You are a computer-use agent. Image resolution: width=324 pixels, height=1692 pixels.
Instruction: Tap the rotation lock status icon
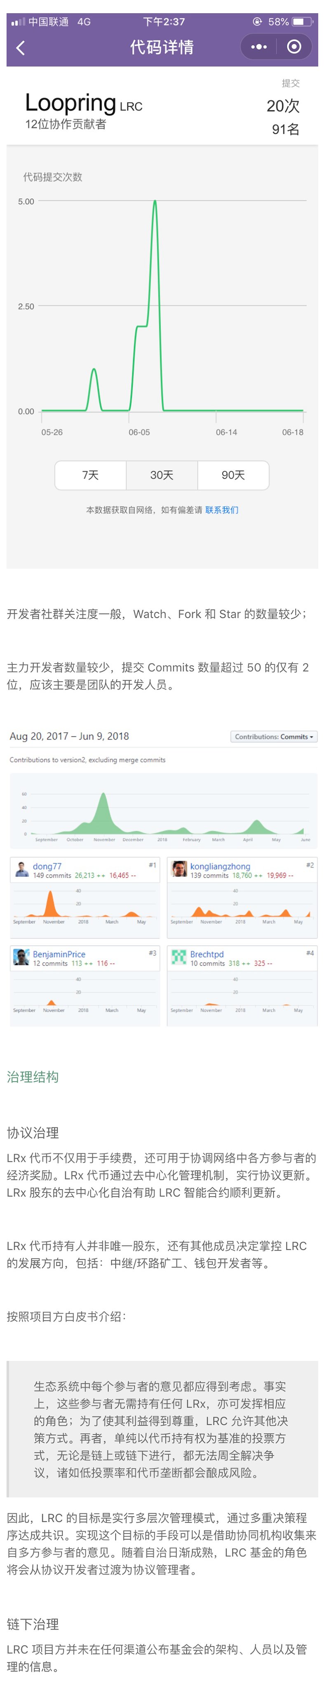point(257,21)
